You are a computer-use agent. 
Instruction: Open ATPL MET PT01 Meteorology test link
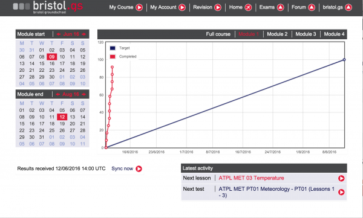pyautogui.click(x=276, y=192)
